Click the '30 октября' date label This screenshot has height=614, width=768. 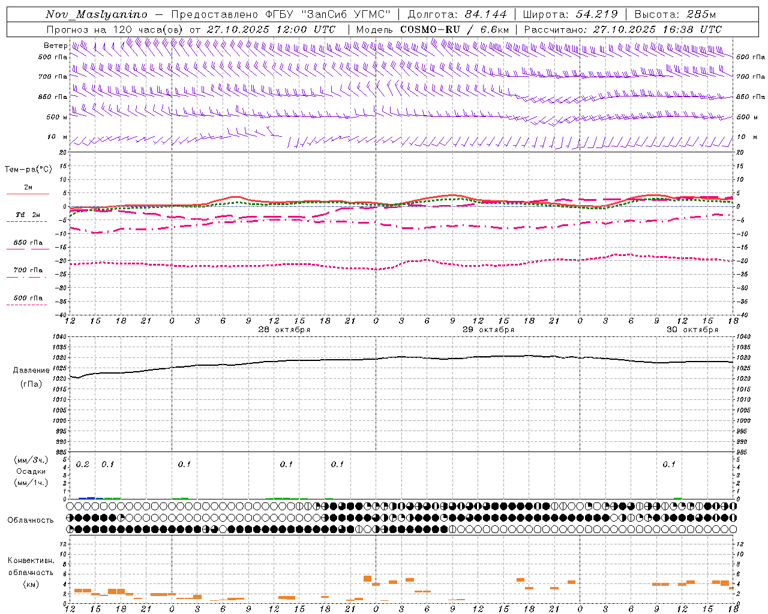[692, 330]
